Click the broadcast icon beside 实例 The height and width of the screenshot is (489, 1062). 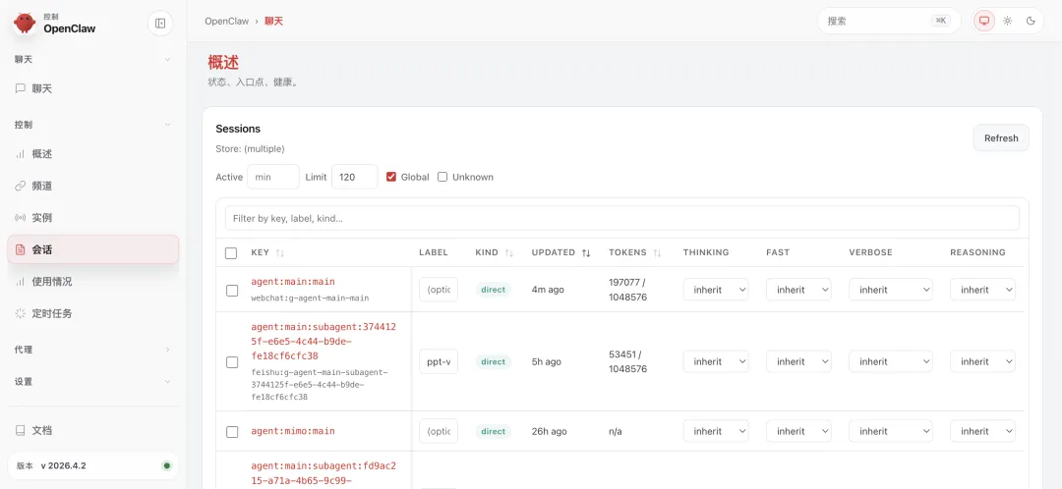(x=21, y=218)
